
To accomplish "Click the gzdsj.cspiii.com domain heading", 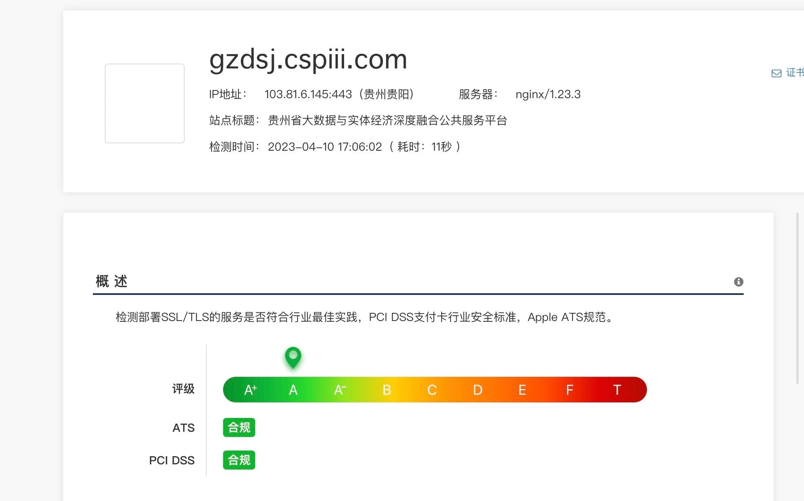I will (x=308, y=59).
